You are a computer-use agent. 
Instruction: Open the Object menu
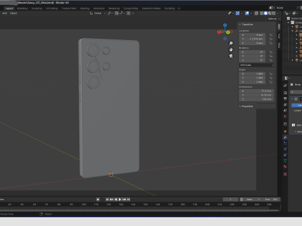point(13,13)
